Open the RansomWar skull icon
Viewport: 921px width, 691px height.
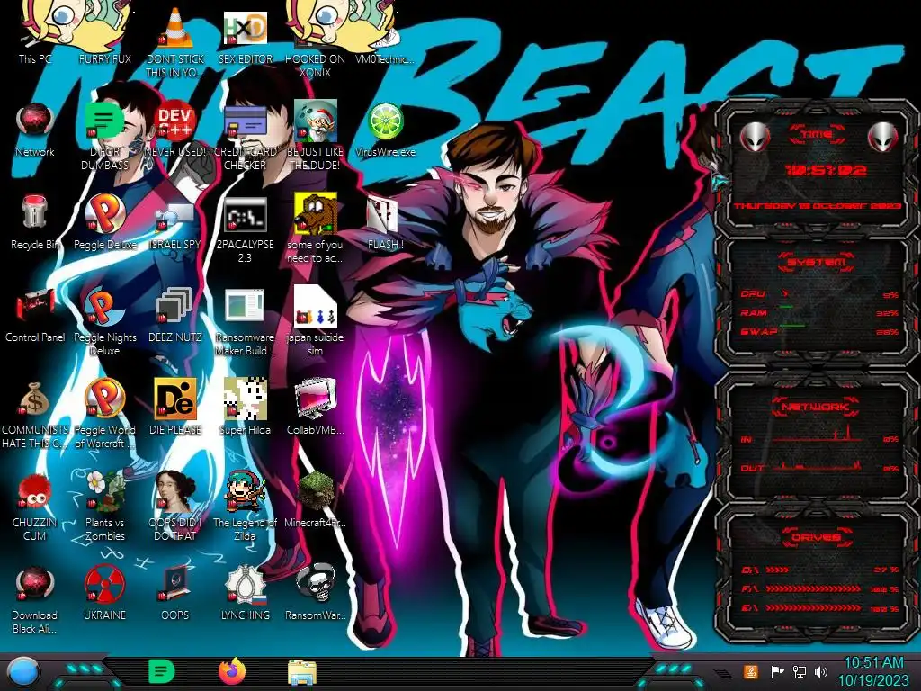316,584
